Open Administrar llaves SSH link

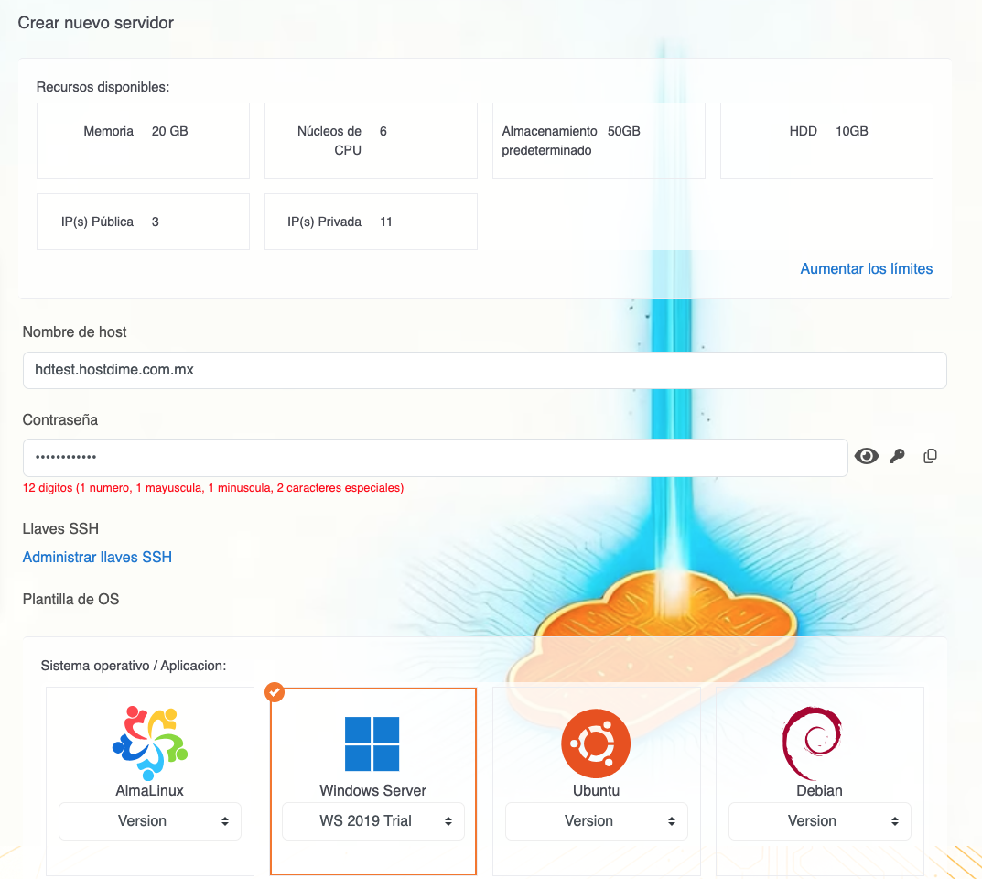pos(97,557)
